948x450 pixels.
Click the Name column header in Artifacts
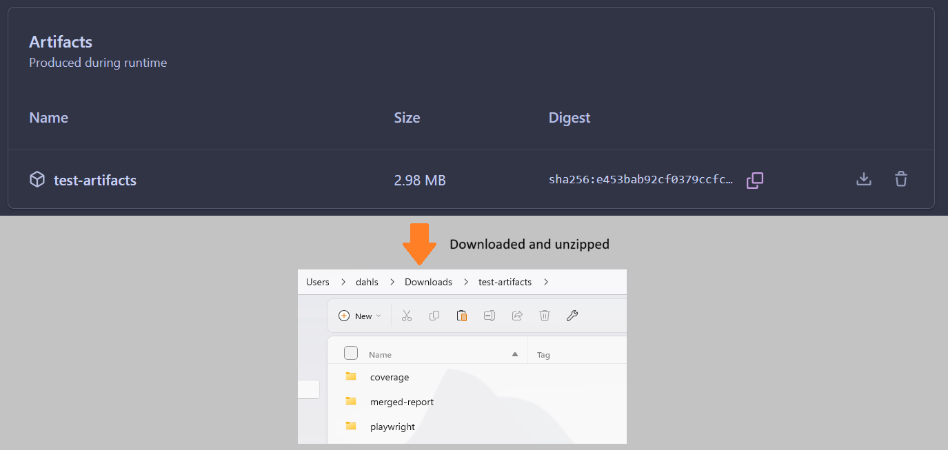(x=48, y=118)
